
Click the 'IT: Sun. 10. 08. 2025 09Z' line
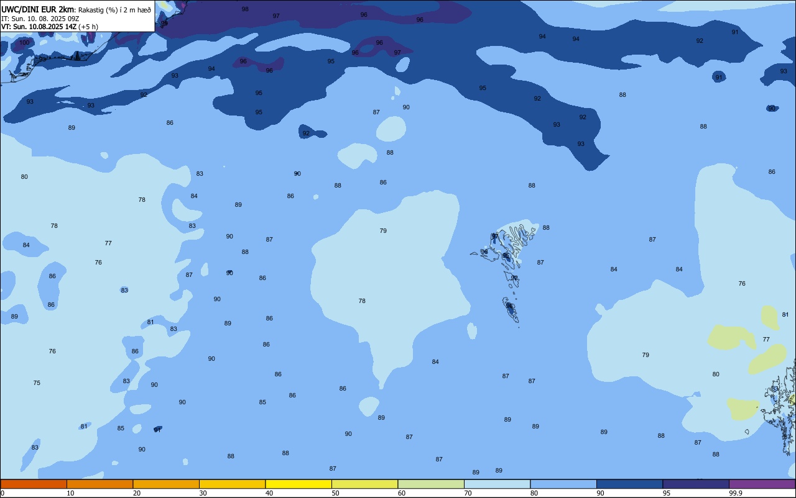tap(40, 19)
